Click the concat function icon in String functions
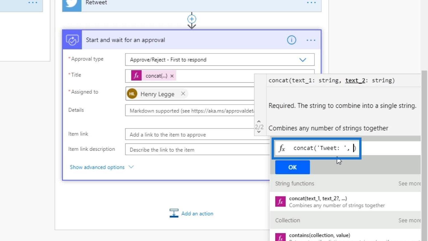The width and height of the screenshot is (428, 241). click(280, 201)
